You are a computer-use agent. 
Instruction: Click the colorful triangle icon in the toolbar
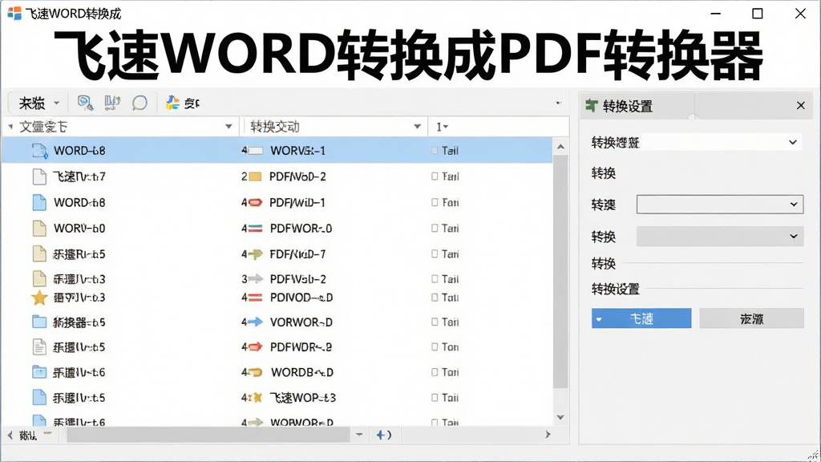173,103
